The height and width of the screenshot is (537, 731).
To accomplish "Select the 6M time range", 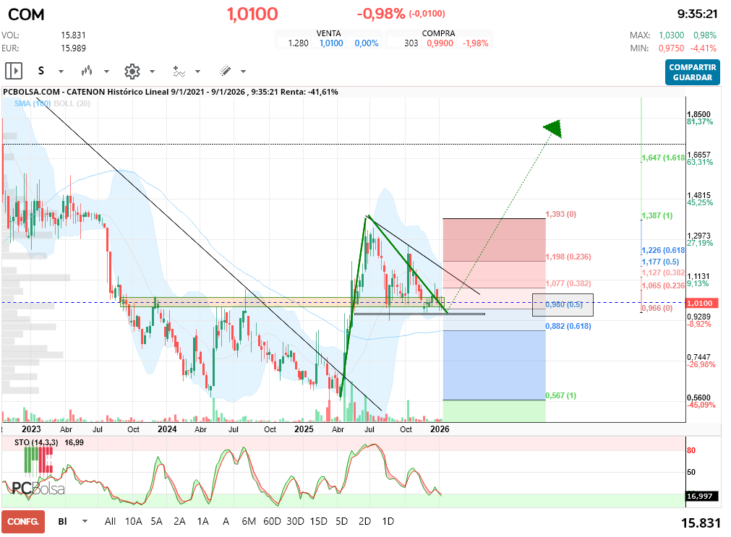I will 249,521.
